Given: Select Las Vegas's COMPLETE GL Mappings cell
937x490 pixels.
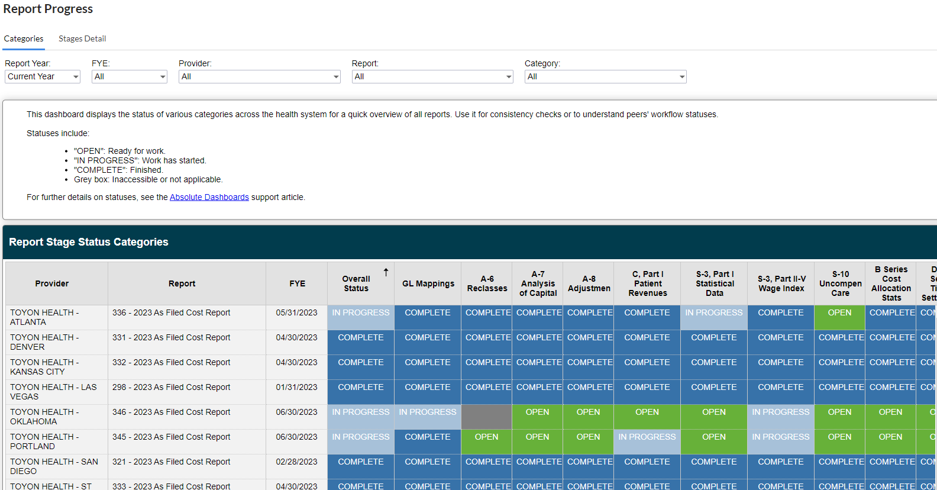Looking at the screenshot, I should pyautogui.click(x=428, y=392).
